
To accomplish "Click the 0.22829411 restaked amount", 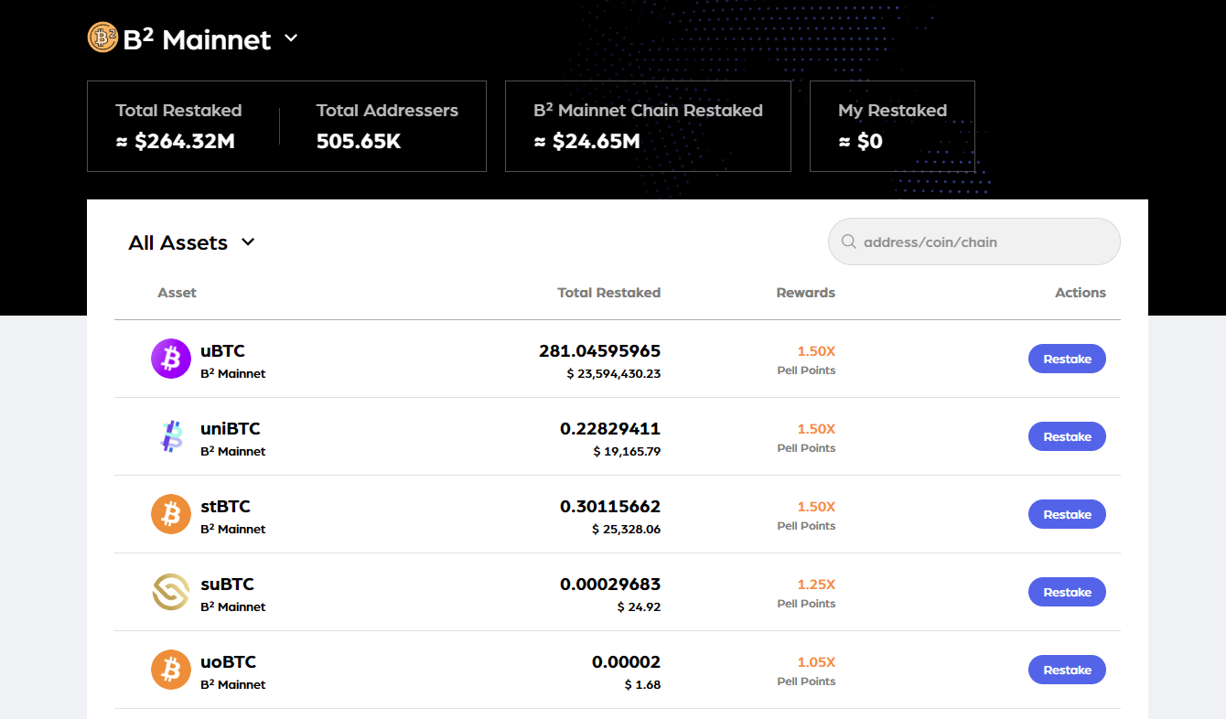I will click(610, 429).
